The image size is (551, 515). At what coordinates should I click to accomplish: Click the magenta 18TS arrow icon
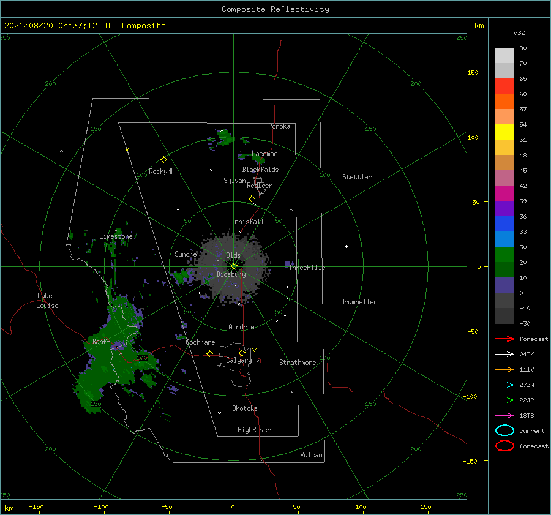(x=504, y=416)
